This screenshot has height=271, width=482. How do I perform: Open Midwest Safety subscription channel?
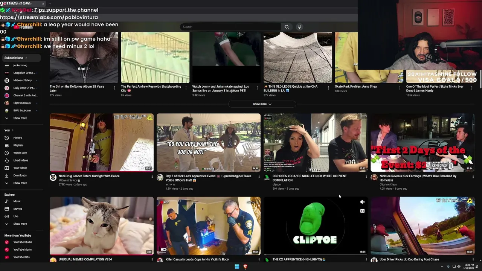click(22, 80)
